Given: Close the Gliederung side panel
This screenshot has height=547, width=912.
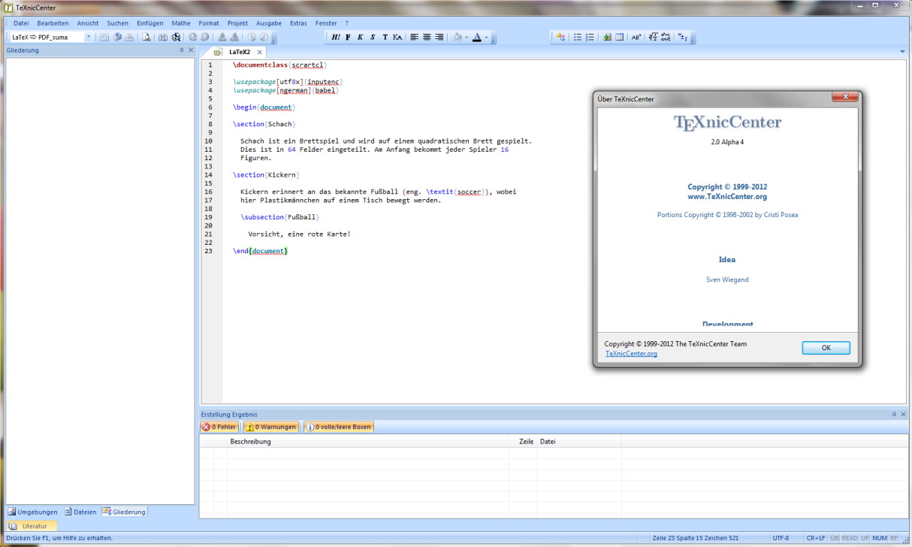Looking at the screenshot, I should [x=191, y=50].
